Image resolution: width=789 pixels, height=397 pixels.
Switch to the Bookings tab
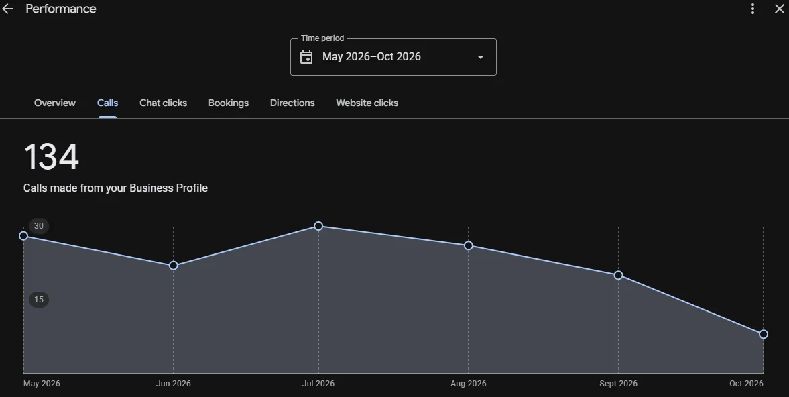[229, 103]
